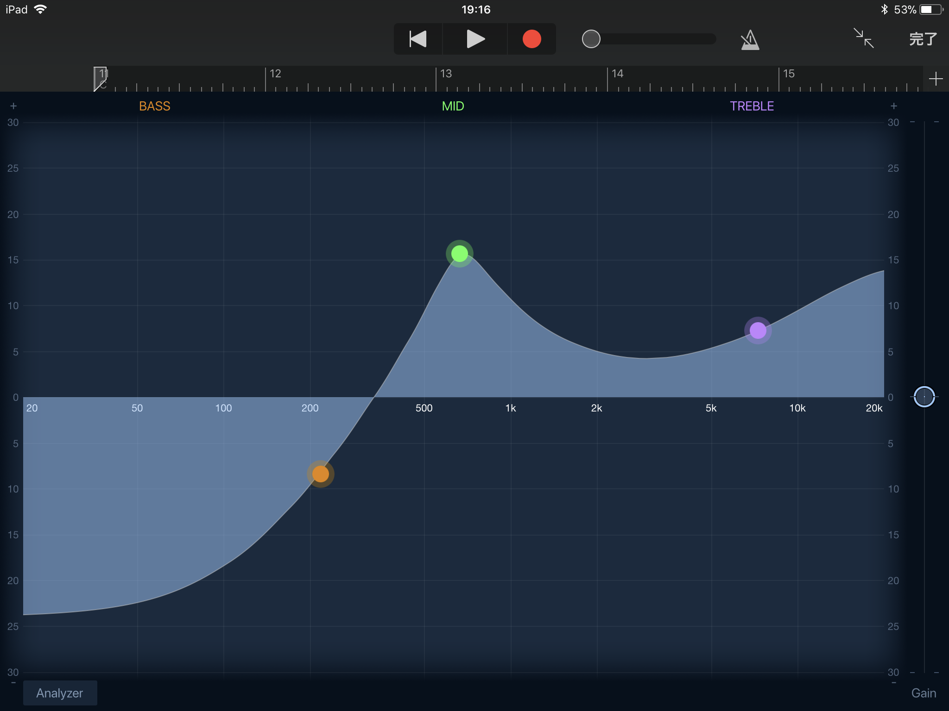Image resolution: width=949 pixels, height=711 pixels.
Task: Tap the plus icon above left scale
Action: 13,106
